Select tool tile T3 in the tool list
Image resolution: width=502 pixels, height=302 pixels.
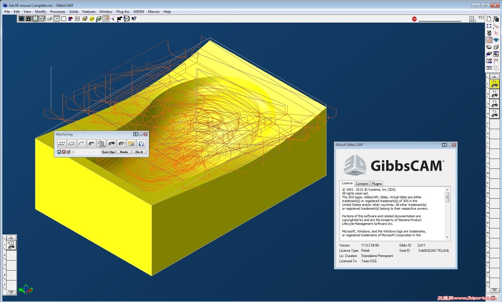pyautogui.click(x=494, y=104)
